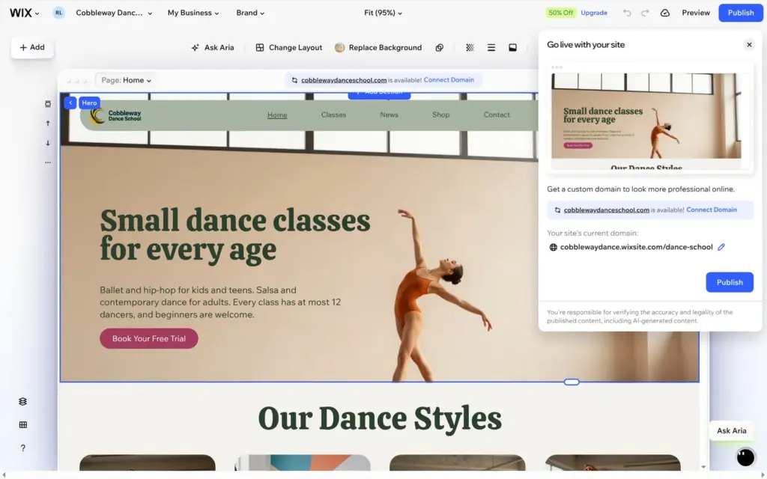Select the Contact nav menu item
Screen dimensions: 767x479
pos(497,115)
